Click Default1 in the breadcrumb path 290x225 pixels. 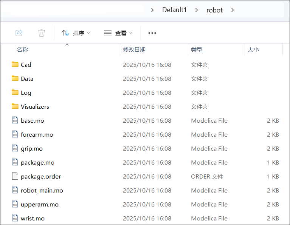coord(174,10)
